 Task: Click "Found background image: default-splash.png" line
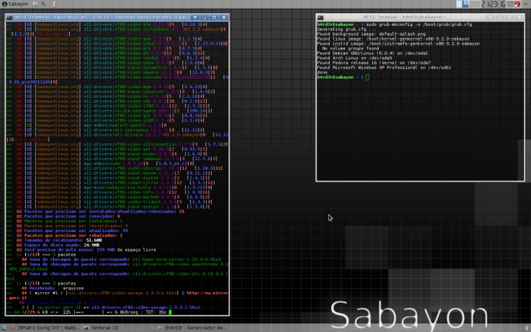pos(371,34)
